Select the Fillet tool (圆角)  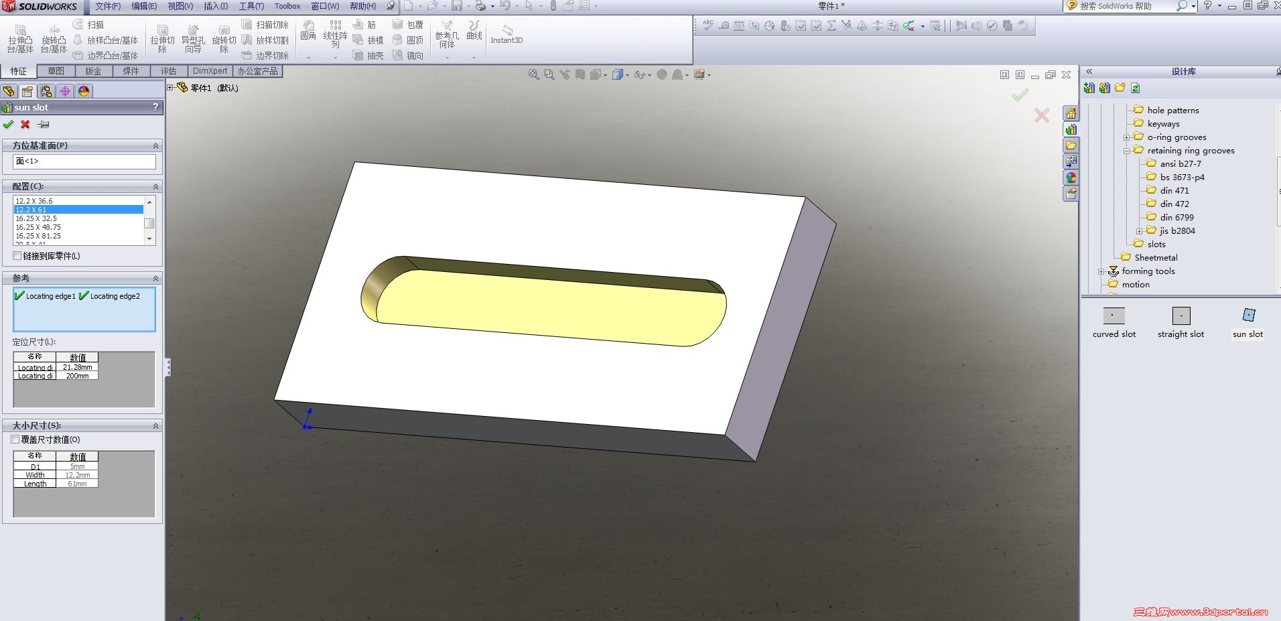(x=308, y=31)
